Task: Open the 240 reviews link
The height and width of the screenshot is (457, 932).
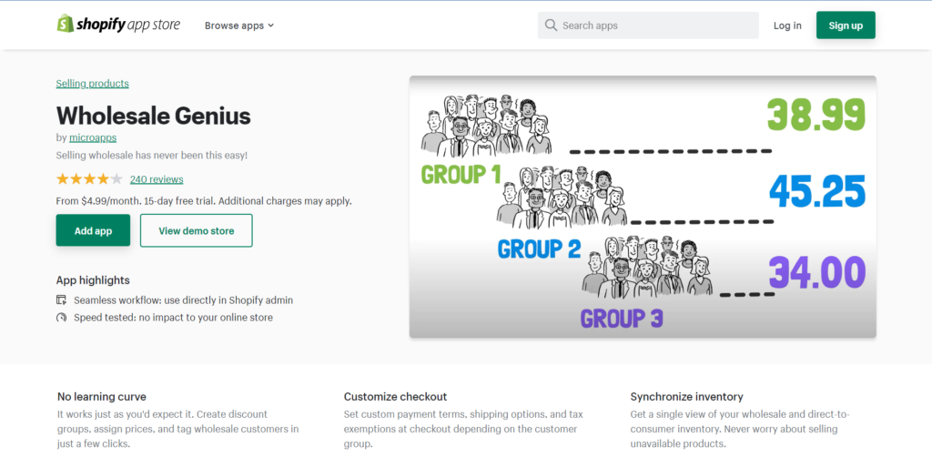Action: point(157,179)
